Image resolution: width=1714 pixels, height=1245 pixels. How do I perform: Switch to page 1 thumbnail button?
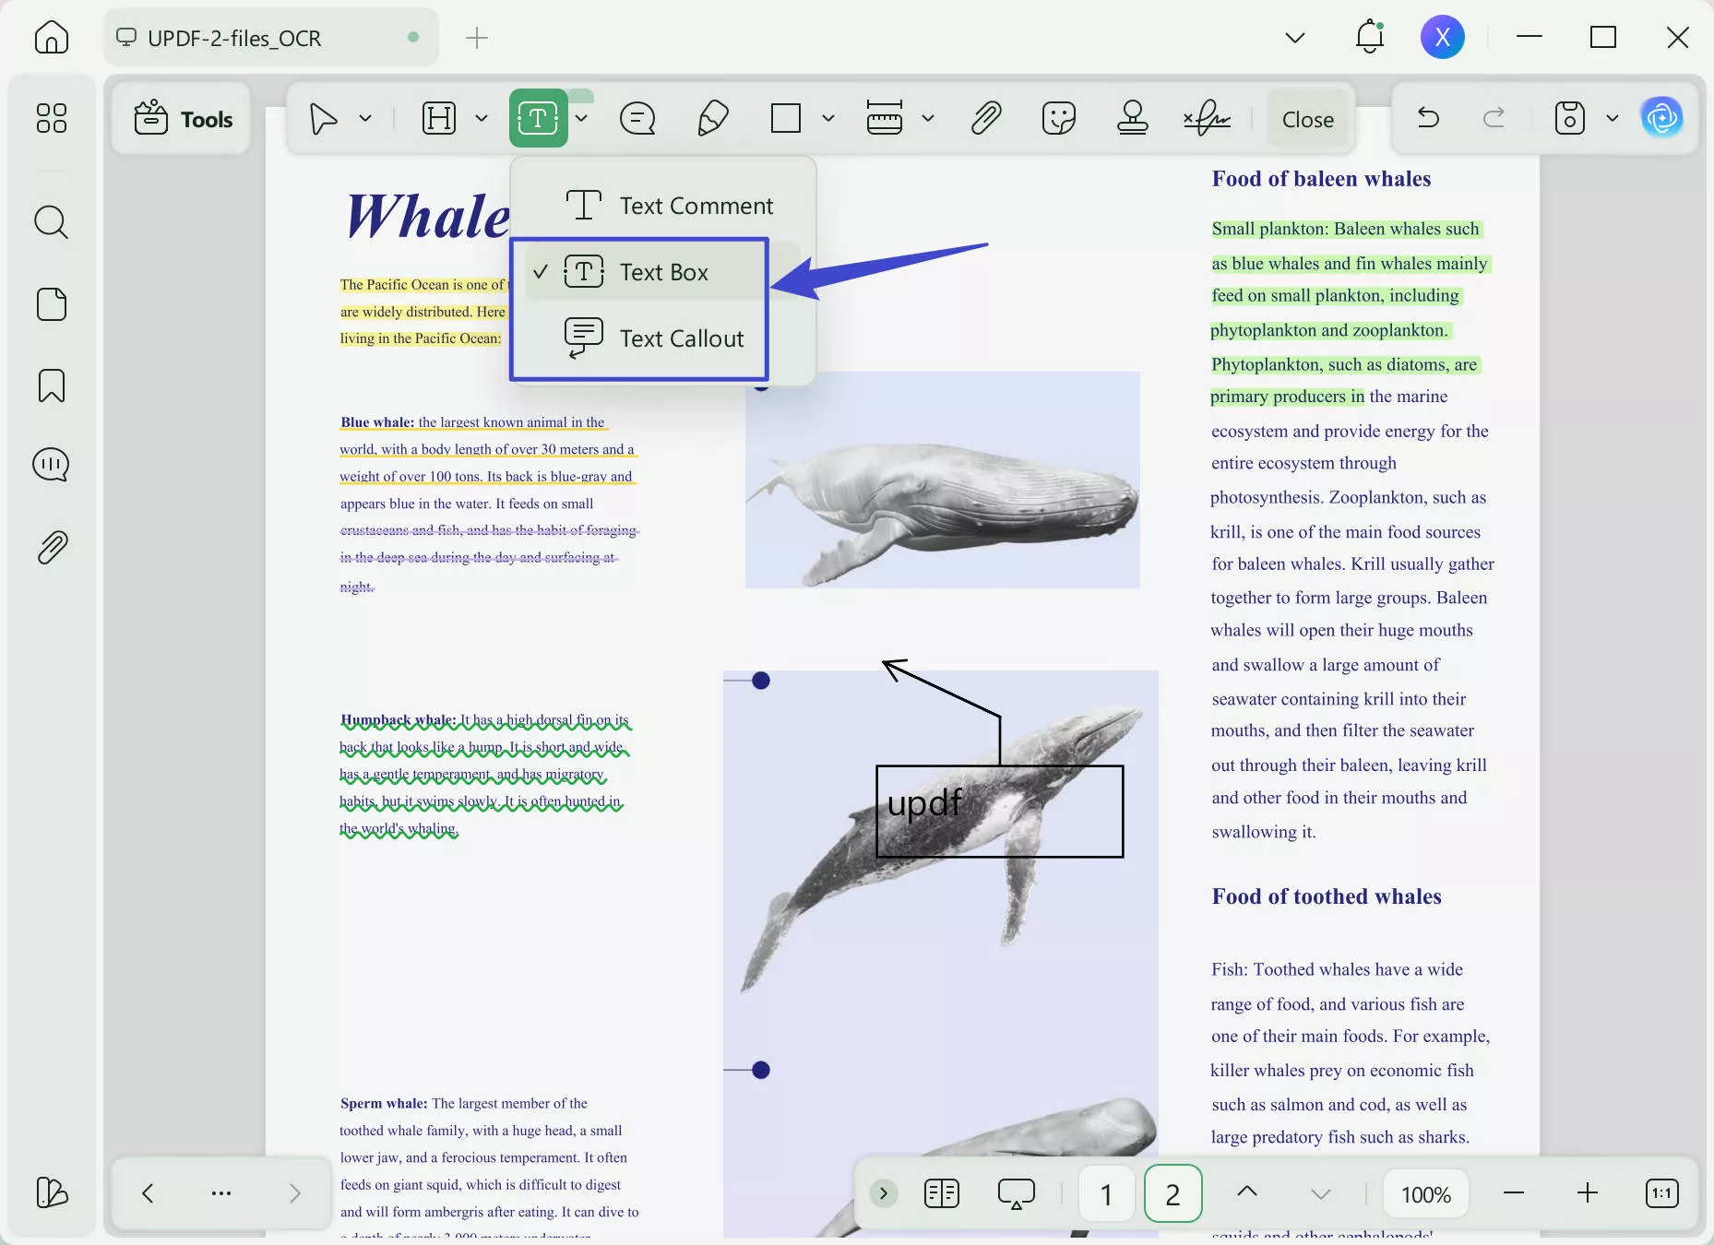click(1106, 1194)
